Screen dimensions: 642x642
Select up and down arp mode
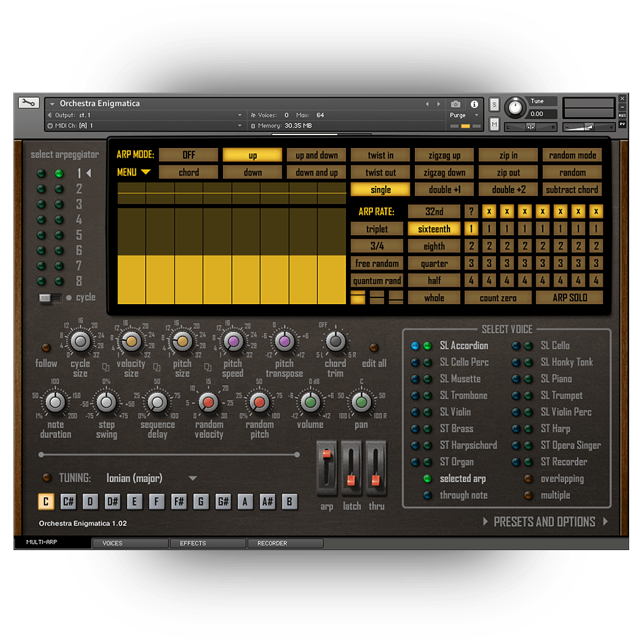[x=316, y=155]
